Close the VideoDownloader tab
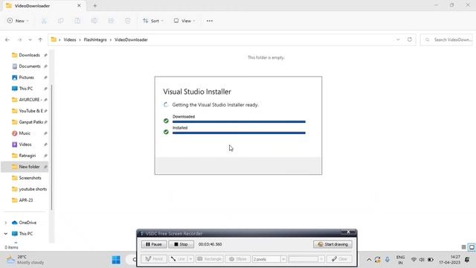The width and height of the screenshot is (476, 268). (79, 5)
